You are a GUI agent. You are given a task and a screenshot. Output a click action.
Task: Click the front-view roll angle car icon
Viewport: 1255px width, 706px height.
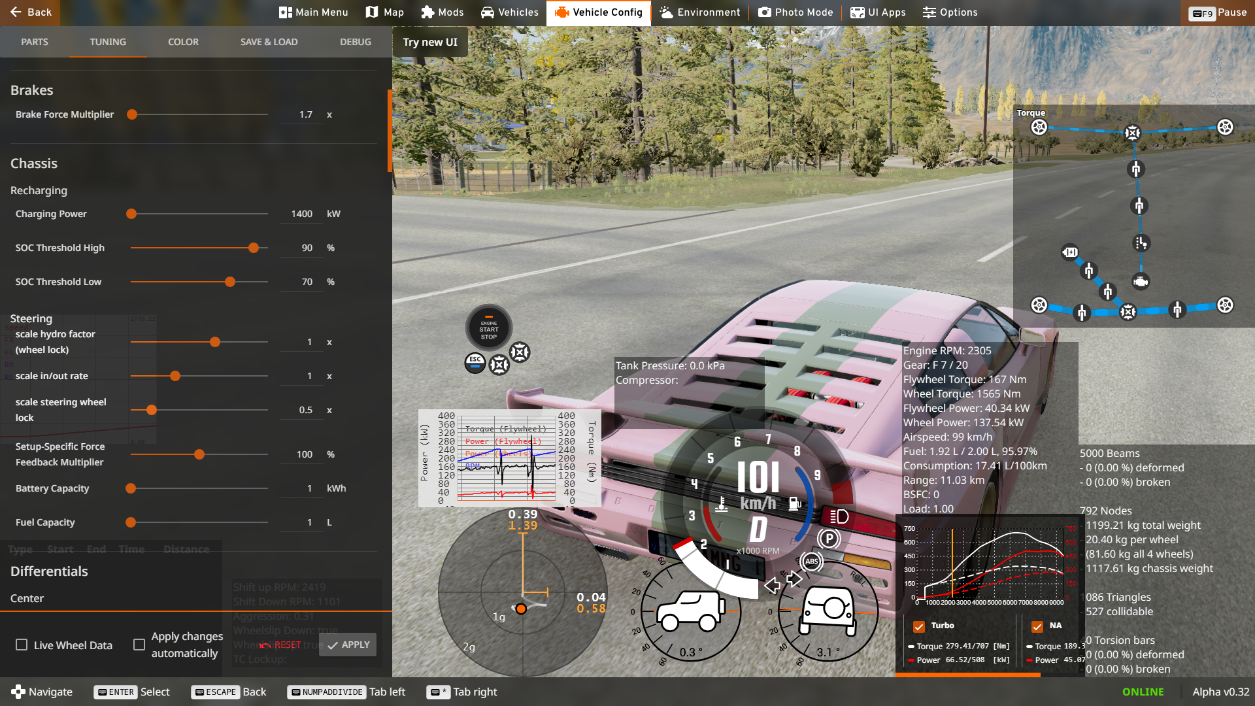(x=828, y=611)
